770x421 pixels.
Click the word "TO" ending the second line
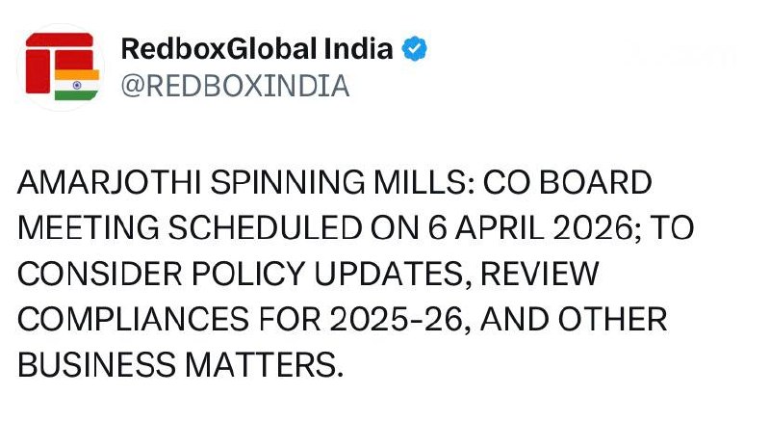pyautogui.click(x=684, y=228)
